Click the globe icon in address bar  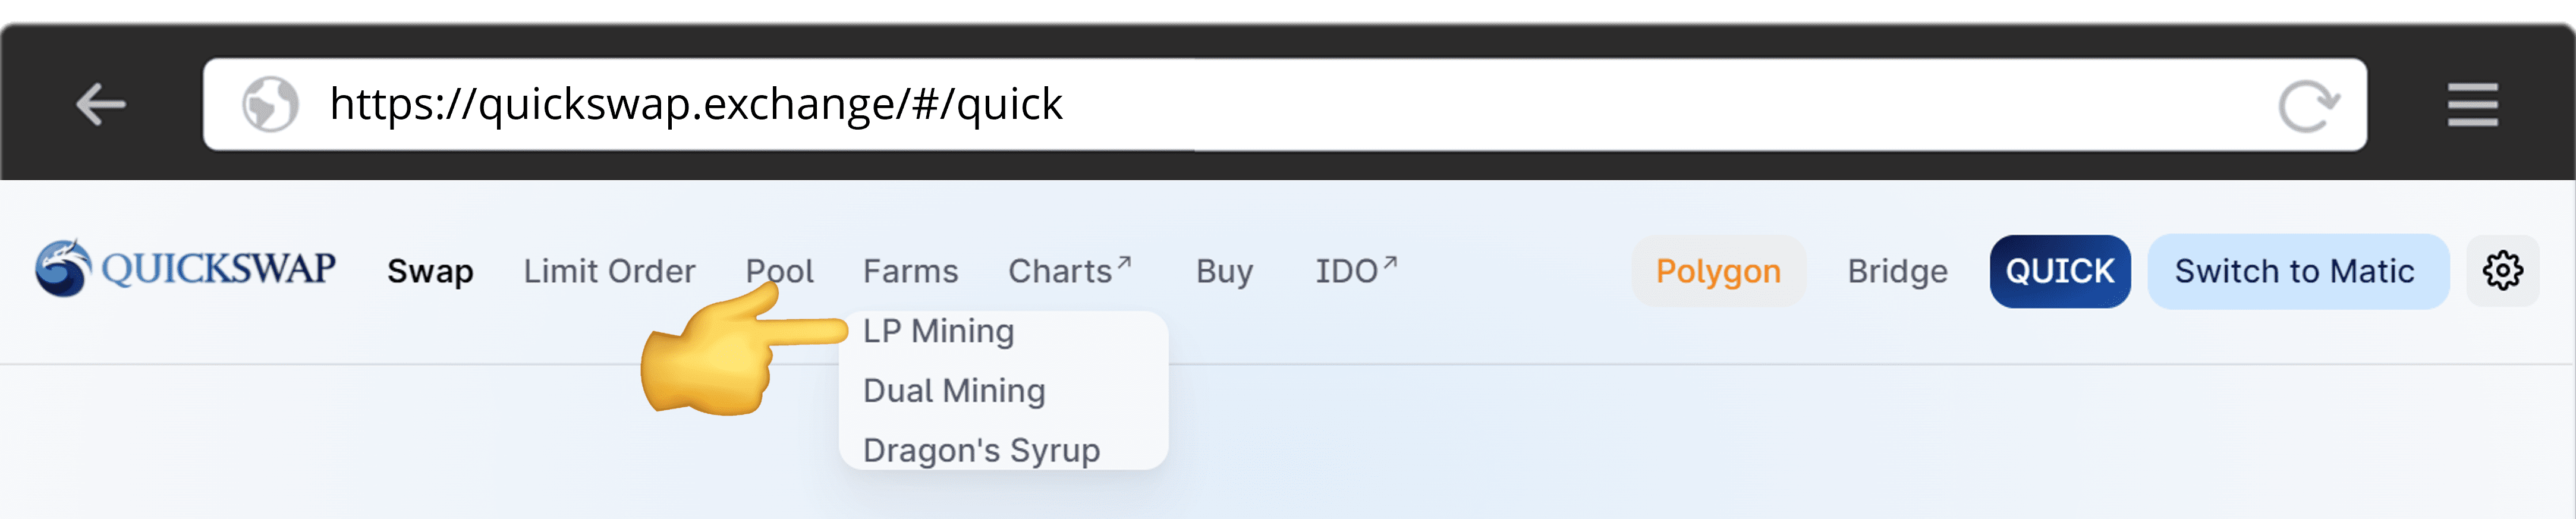270,104
